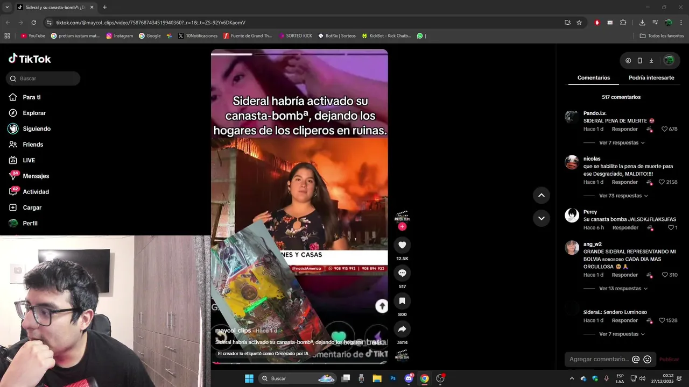Screen dimensions: 689x387
Task: Click the TikTok logo
Action: 30,59
